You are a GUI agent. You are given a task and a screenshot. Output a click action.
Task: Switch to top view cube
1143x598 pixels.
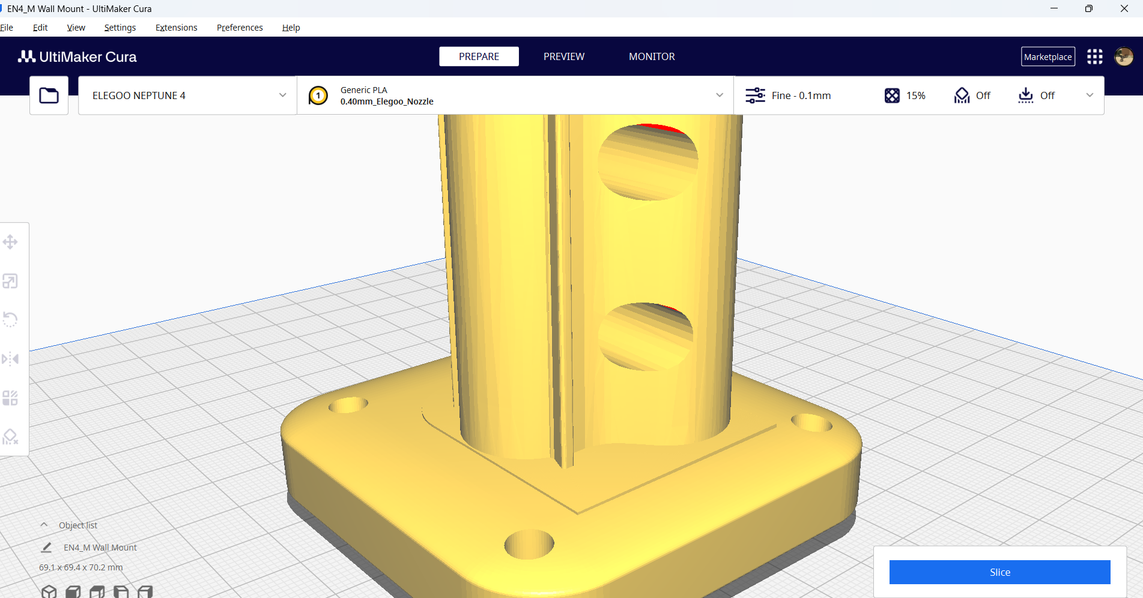click(x=97, y=592)
